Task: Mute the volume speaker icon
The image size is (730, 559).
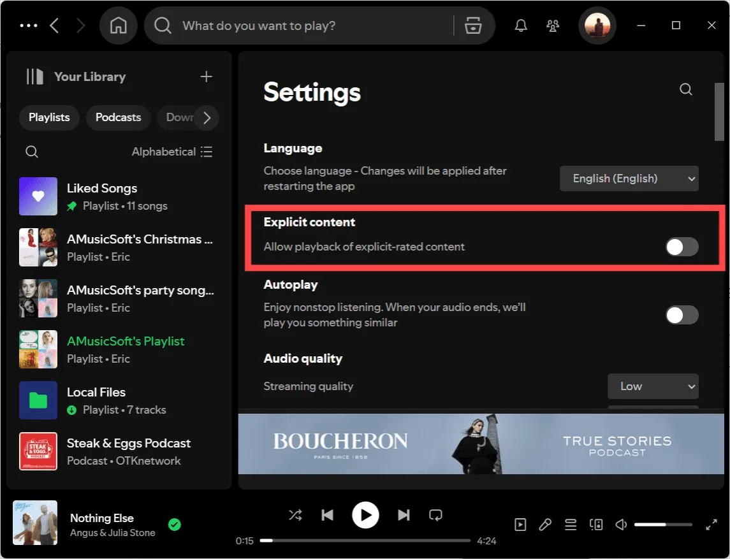Action: pyautogui.click(x=621, y=525)
